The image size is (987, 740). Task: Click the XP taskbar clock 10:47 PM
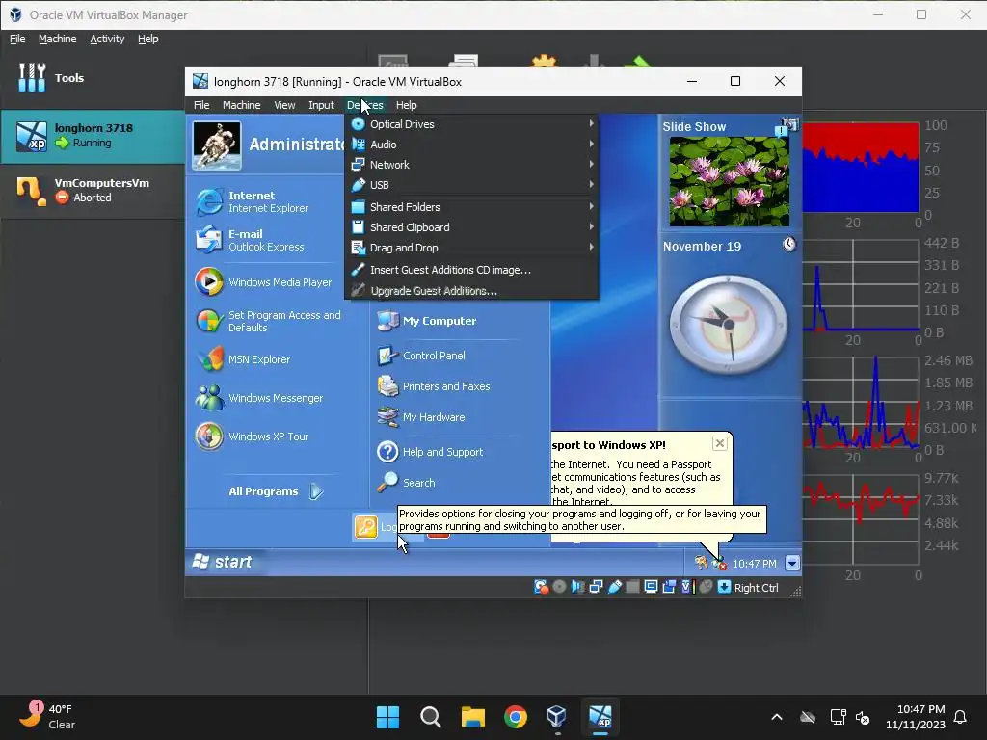755,564
